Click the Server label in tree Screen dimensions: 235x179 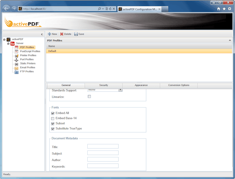tap(20, 43)
